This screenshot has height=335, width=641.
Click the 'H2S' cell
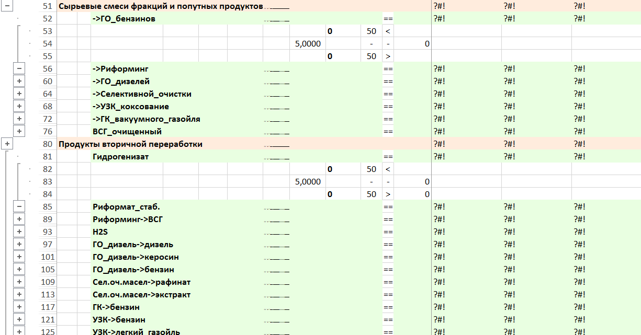[100, 232]
